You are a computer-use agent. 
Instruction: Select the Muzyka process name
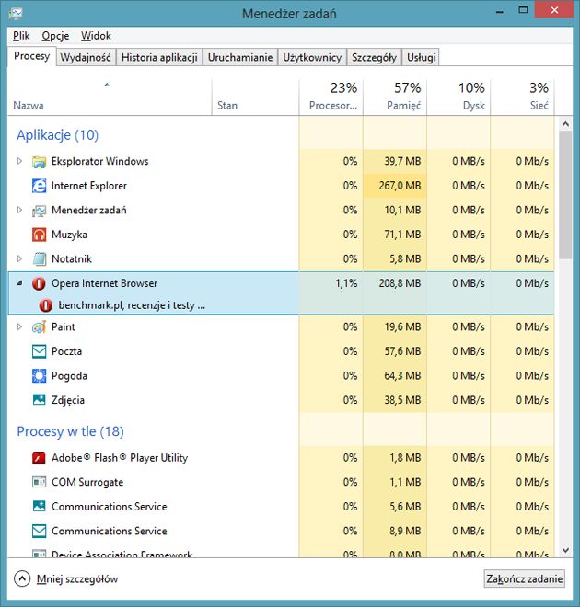(x=69, y=235)
